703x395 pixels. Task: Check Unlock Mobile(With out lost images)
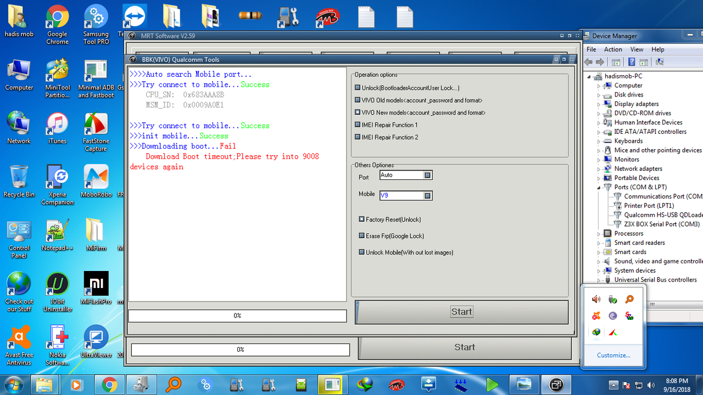(x=362, y=252)
